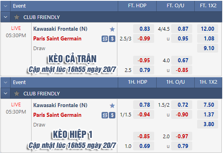This screenshot has width=223, height=154.
Task: Open Paris Saint Germain full-time team link
Action: tap(57, 39)
